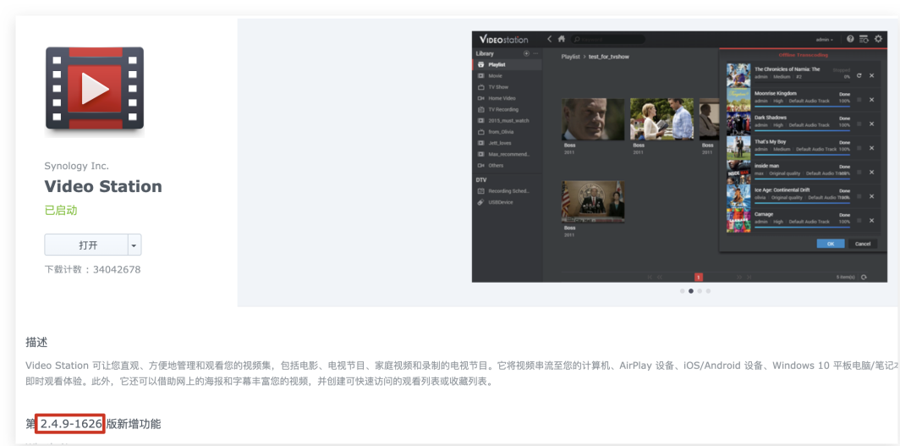Viewport: 900px width, 446px height.
Task: Click the back arrow in the Video Station preview
Action: 549,39
